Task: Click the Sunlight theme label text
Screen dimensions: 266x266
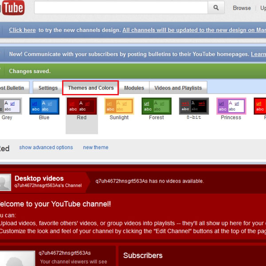Action: coord(119,117)
